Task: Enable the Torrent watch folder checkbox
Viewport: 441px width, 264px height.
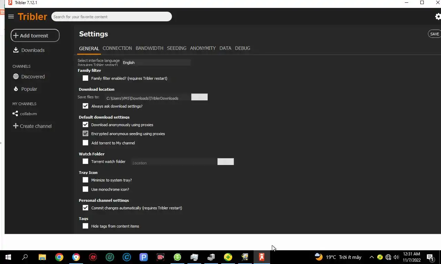Action: [x=85, y=162]
